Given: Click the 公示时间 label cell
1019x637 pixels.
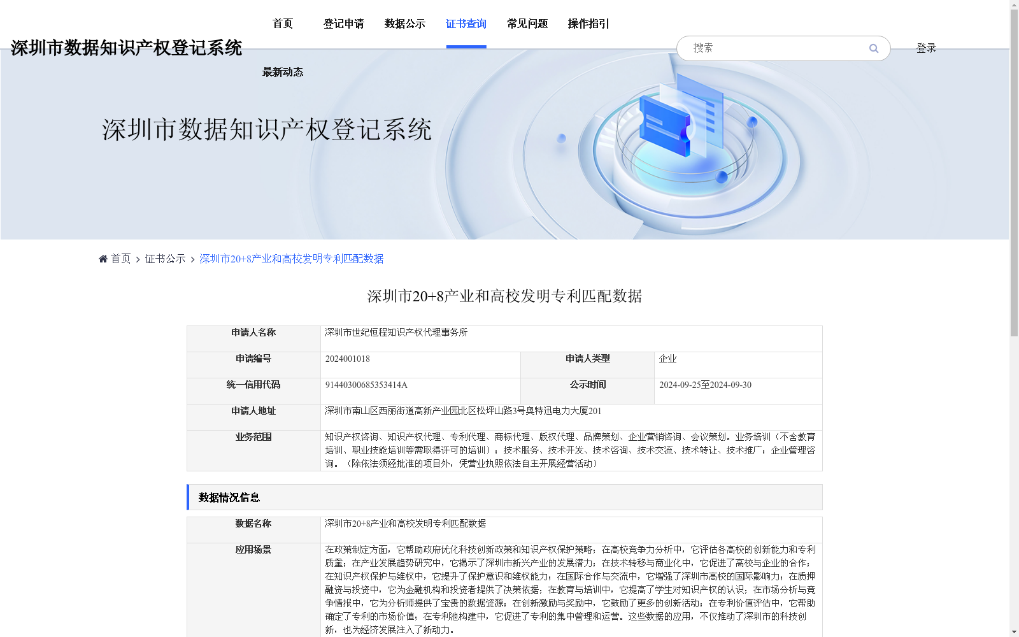Looking at the screenshot, I should pyautogui.click(x=587, y=391).
